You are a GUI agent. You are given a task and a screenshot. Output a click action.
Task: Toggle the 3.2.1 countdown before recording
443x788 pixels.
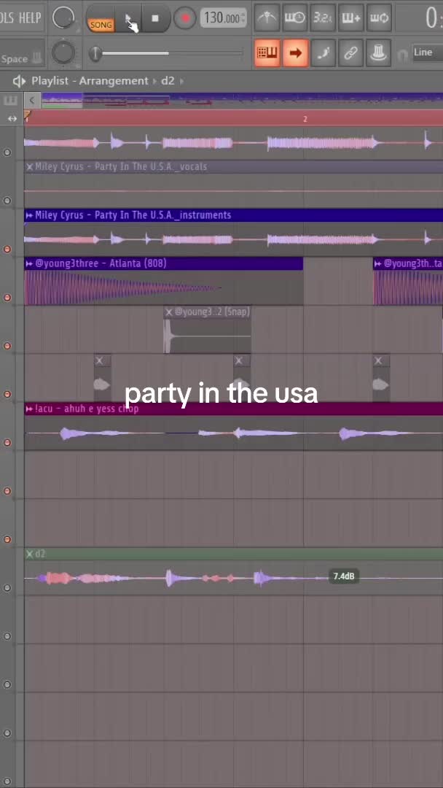click(x=323, y=18)
